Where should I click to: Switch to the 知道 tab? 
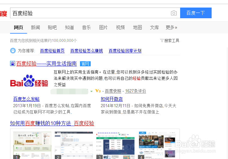click(x=69, y=27)
